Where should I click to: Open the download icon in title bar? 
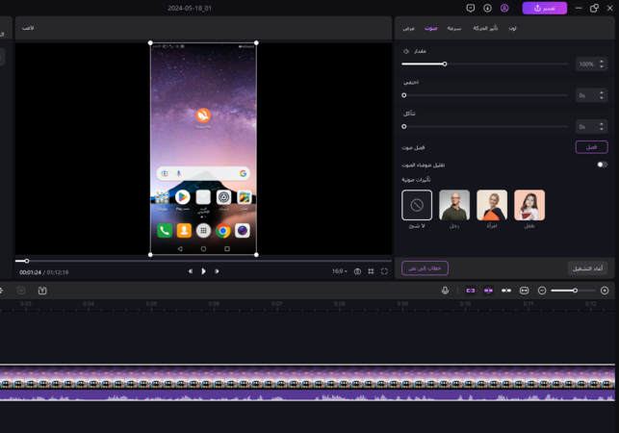pyautogui.click(x=487, y=8)
